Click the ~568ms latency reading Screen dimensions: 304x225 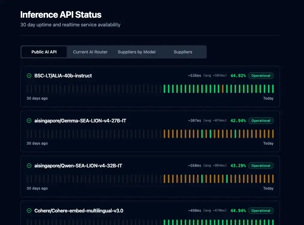(x=194, y=166)
